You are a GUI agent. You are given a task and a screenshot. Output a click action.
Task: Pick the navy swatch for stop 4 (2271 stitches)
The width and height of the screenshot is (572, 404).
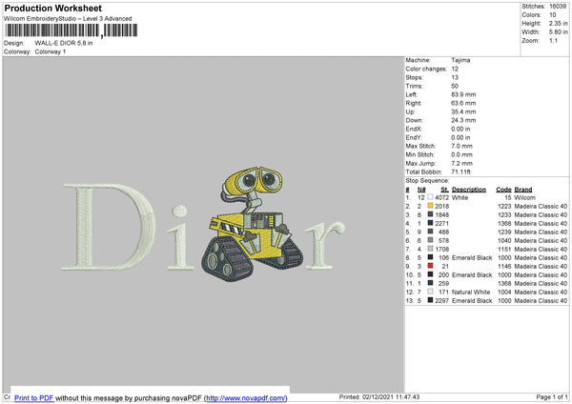click(430, 223)
